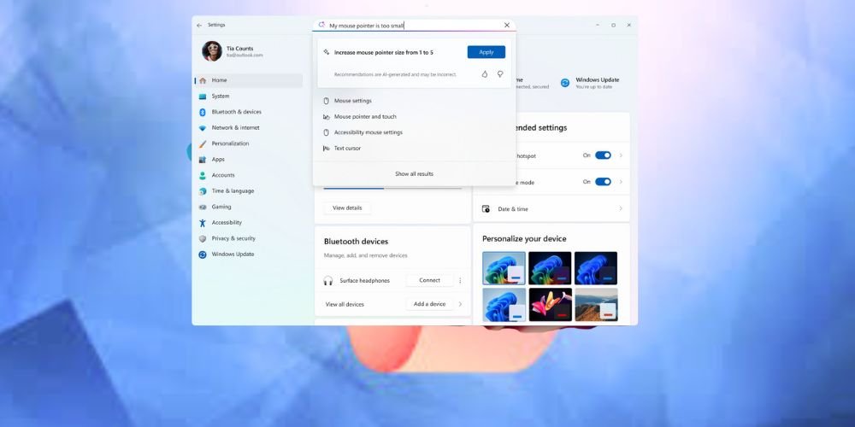Click the sidebar Windows Update icon

tap(203, 254)
